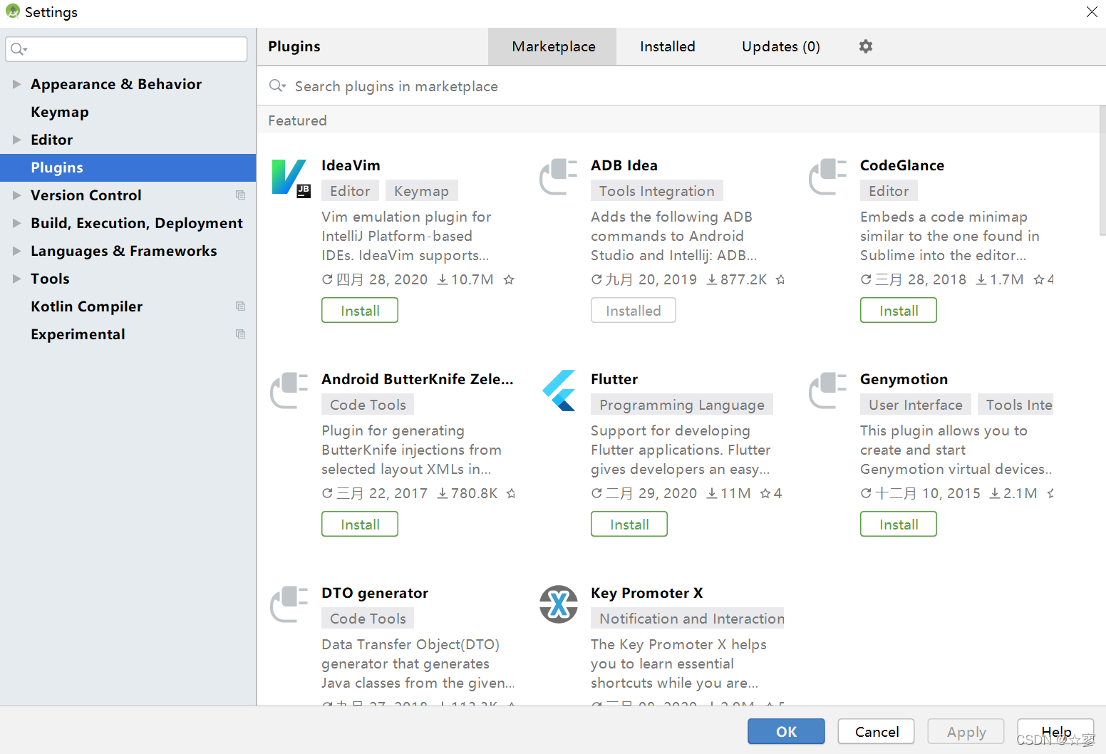Install the IdeaVim plugin
The image size is (1106, 754).
[360, 310]
